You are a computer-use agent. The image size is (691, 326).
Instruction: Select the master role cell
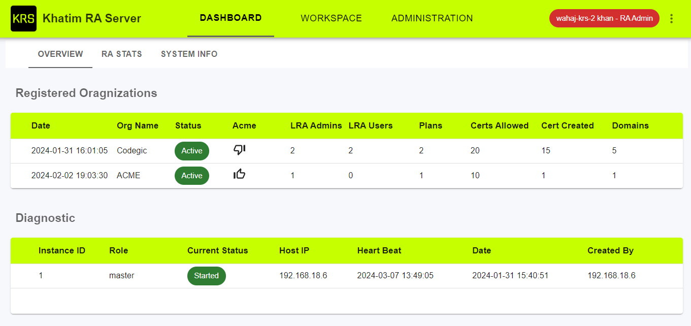[122, 276]
